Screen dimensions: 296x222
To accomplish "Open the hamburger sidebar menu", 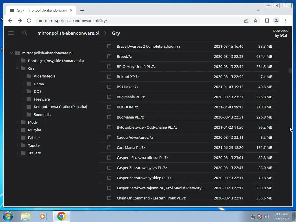I will pyautogui.click(x=11, y=33).
